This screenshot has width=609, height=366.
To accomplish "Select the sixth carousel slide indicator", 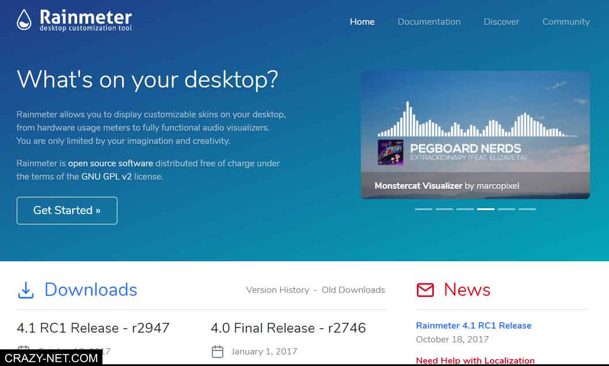I will [x=527, y=209].
